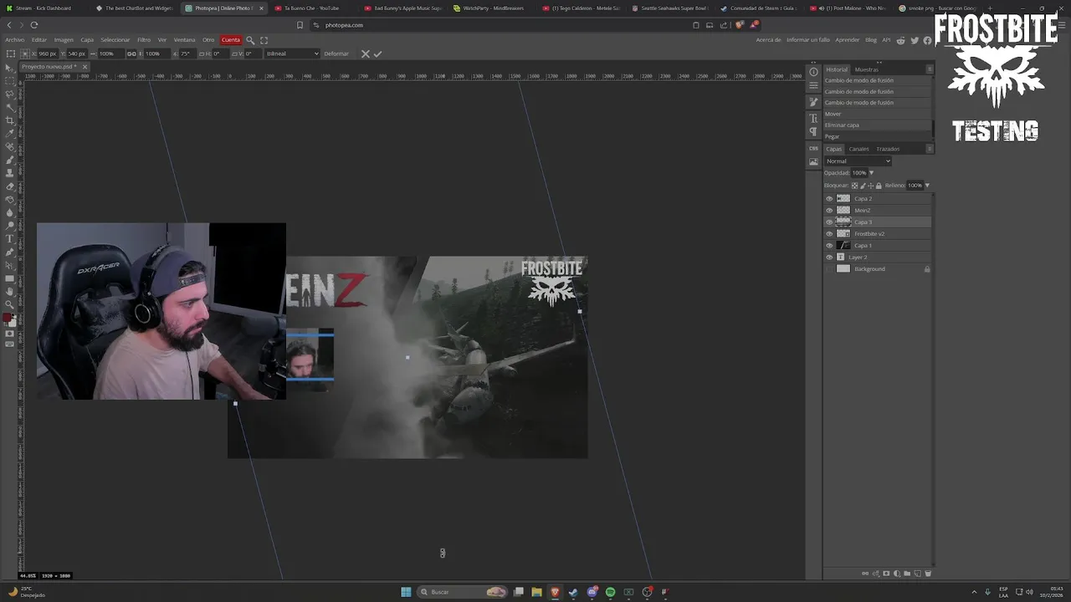This screenshot has height=602, width=1071.
Task: Open the Properties panel icon below Info
Action: [814, 85]
